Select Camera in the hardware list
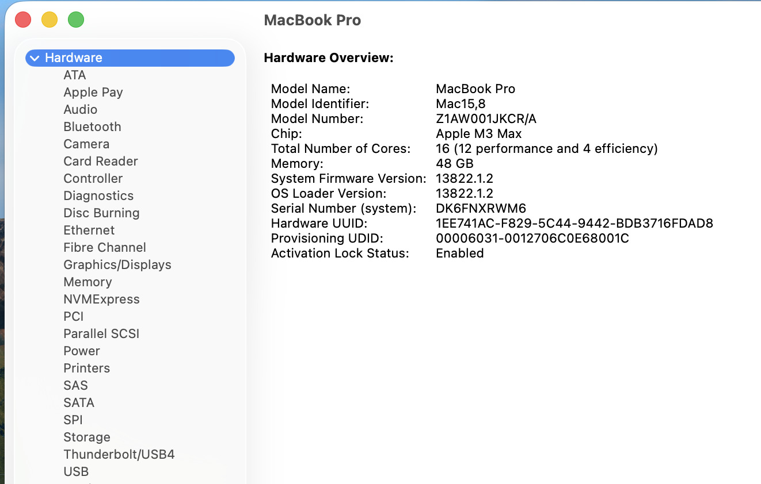This screenshot has height=484, width=761. point(86,144)
